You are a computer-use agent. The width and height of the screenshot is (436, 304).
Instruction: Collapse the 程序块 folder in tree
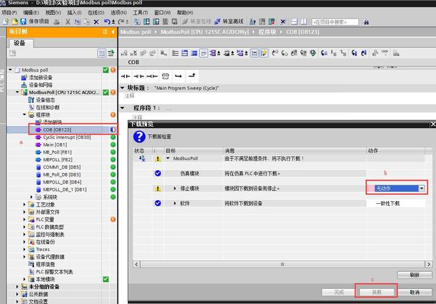click(25, 115)
